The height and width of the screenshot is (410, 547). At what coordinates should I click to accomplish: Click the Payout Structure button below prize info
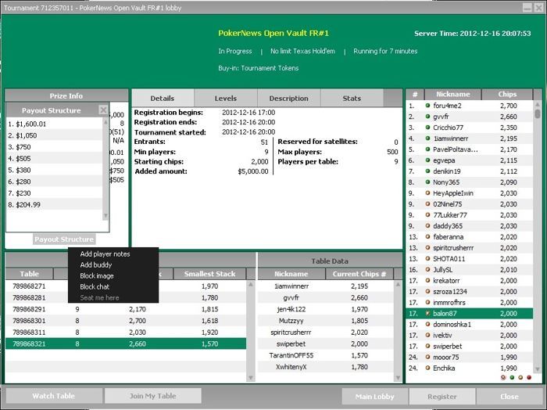[x=64, y=239]
